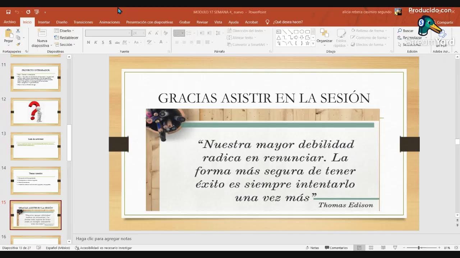This screenshot has width=460, height=258.
Task: Toggle the Notas pane in status bar
Action: pyautogui.click(x=312, y=248)
